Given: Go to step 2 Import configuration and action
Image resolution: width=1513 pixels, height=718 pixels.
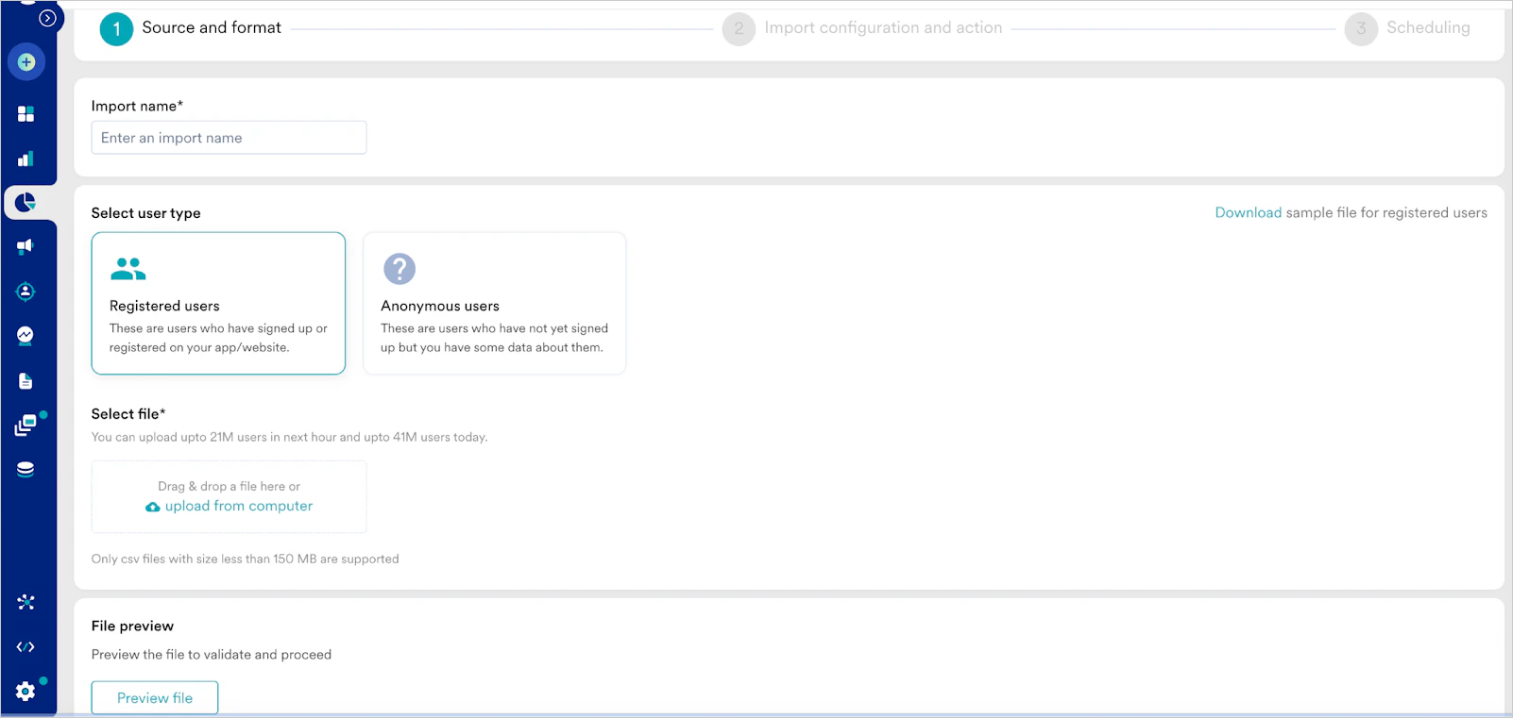Looking at the screenshot, I should [x=862, y=28].
